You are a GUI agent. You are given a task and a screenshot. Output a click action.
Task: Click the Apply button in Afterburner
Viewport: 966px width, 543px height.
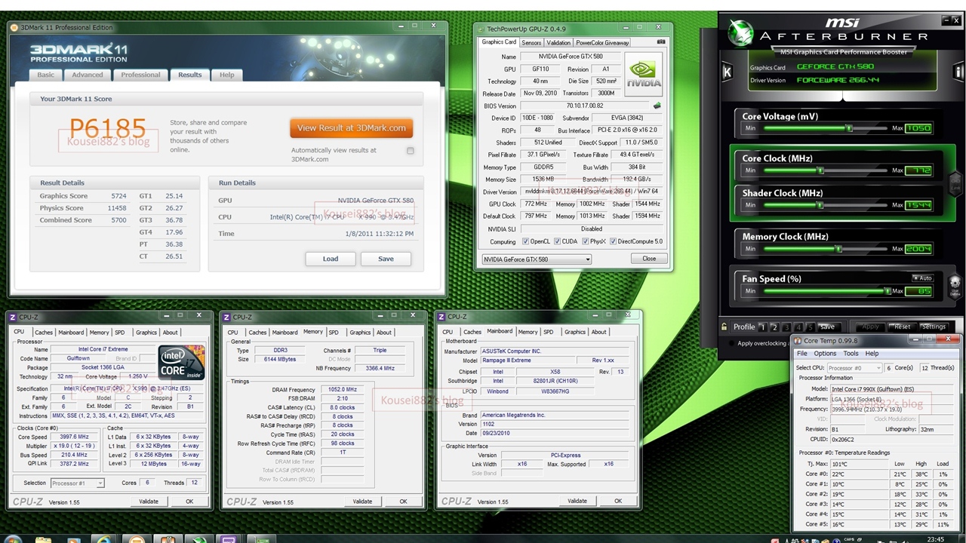[x=870, y=327]
